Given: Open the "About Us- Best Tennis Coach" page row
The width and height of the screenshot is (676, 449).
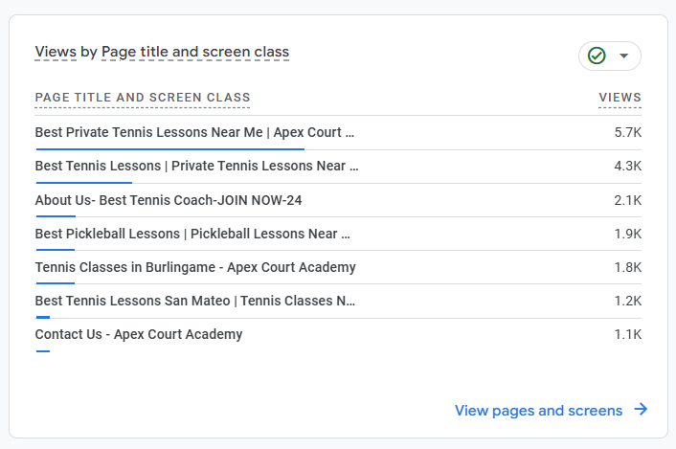Looking at the screenshot, I should pos(169,200).
